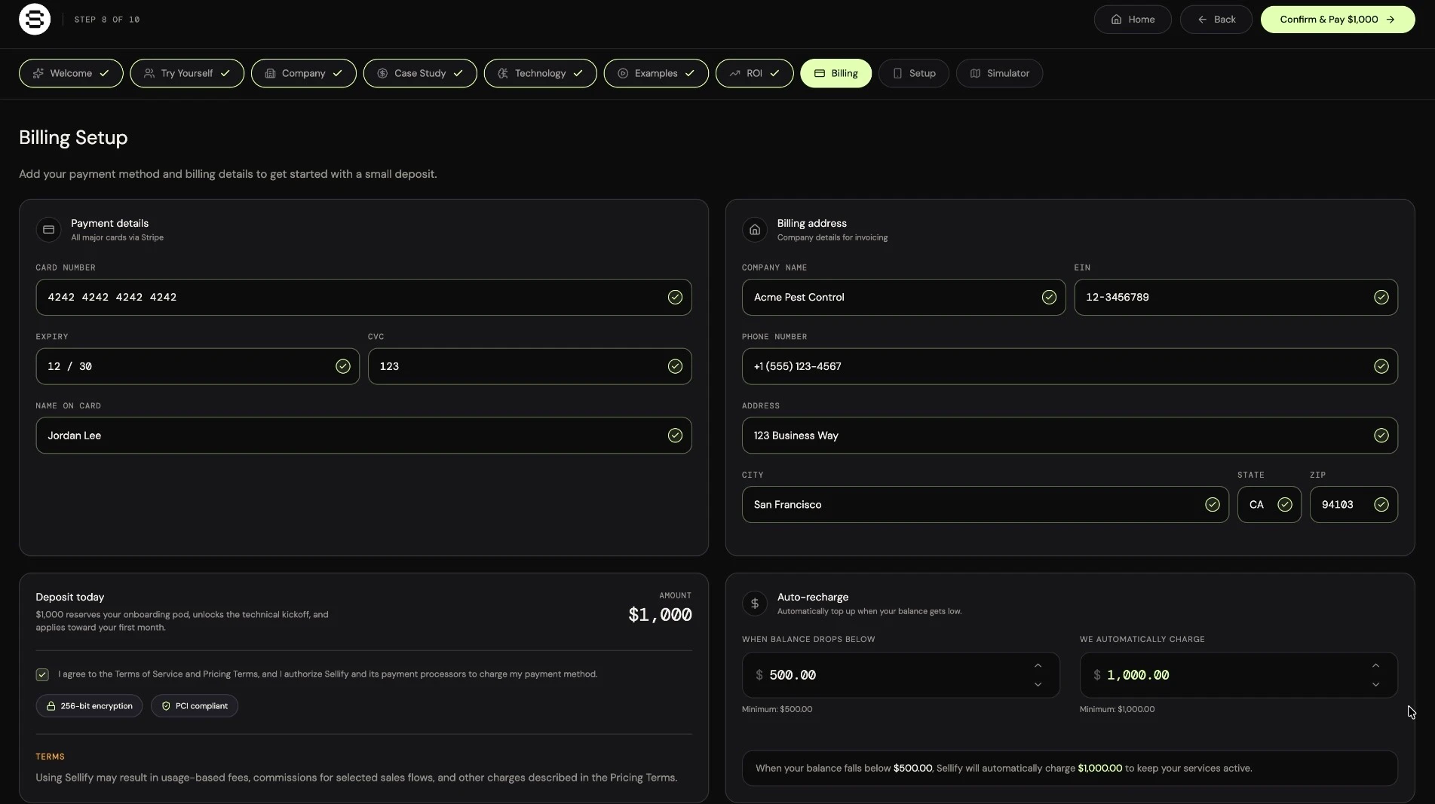Open the Case Study step tab
The image size is (1435, 804).
(x=420, y=73)
